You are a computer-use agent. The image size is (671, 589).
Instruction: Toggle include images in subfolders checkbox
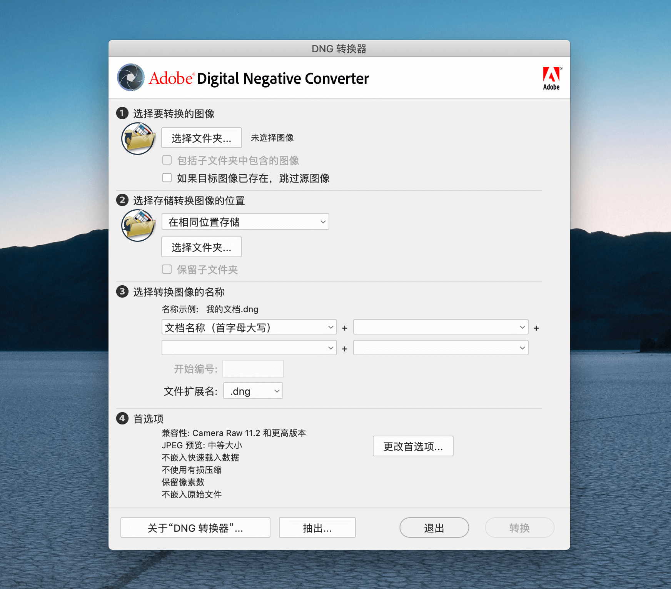tap(167, 160)
